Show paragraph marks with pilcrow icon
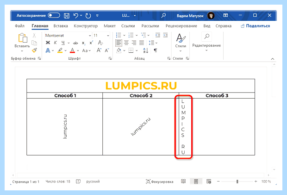Image resolution: width=287 pixels, height=195 pixels. [156, 50]
